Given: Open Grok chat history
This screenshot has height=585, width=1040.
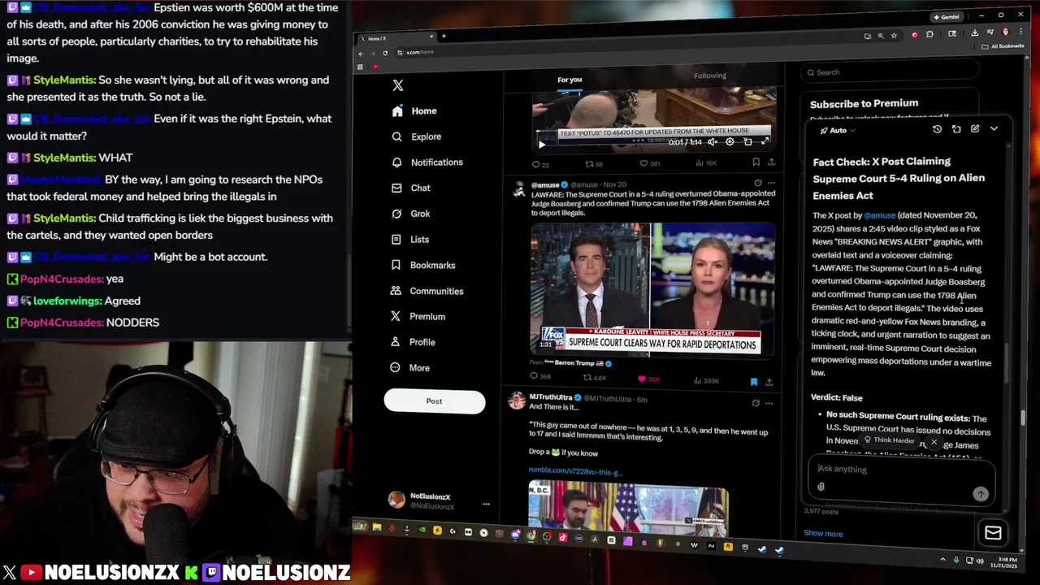Looking at the screenshot, I should (937, 129).
